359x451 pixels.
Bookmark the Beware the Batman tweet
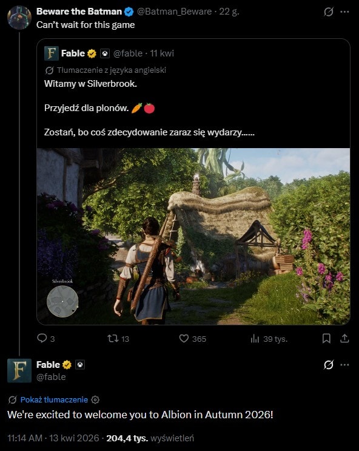click(326, 339)
